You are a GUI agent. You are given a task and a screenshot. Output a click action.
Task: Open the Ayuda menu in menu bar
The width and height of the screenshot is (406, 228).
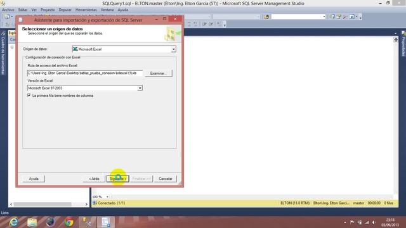point(122,9)
